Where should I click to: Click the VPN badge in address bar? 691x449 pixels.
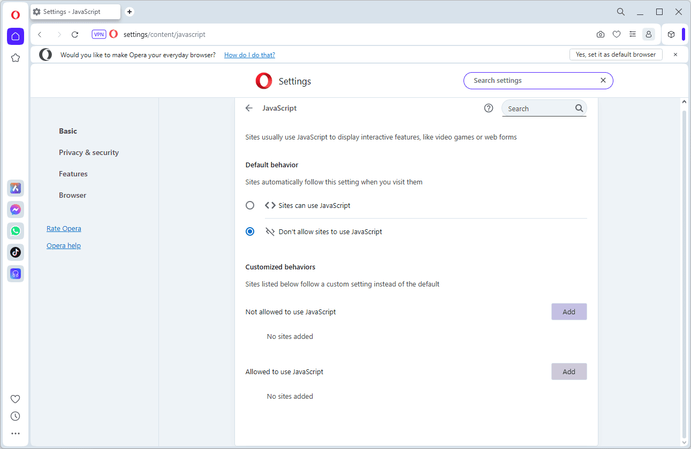pos(99,34)
